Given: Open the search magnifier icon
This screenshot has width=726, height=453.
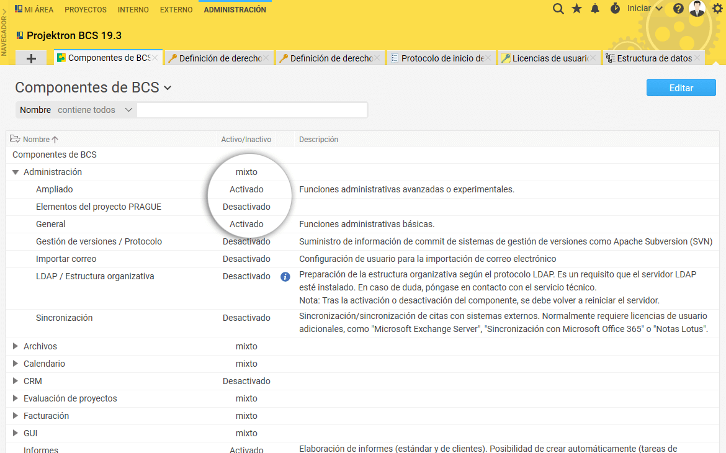Looking at the screenshot, I should [558, 9].
